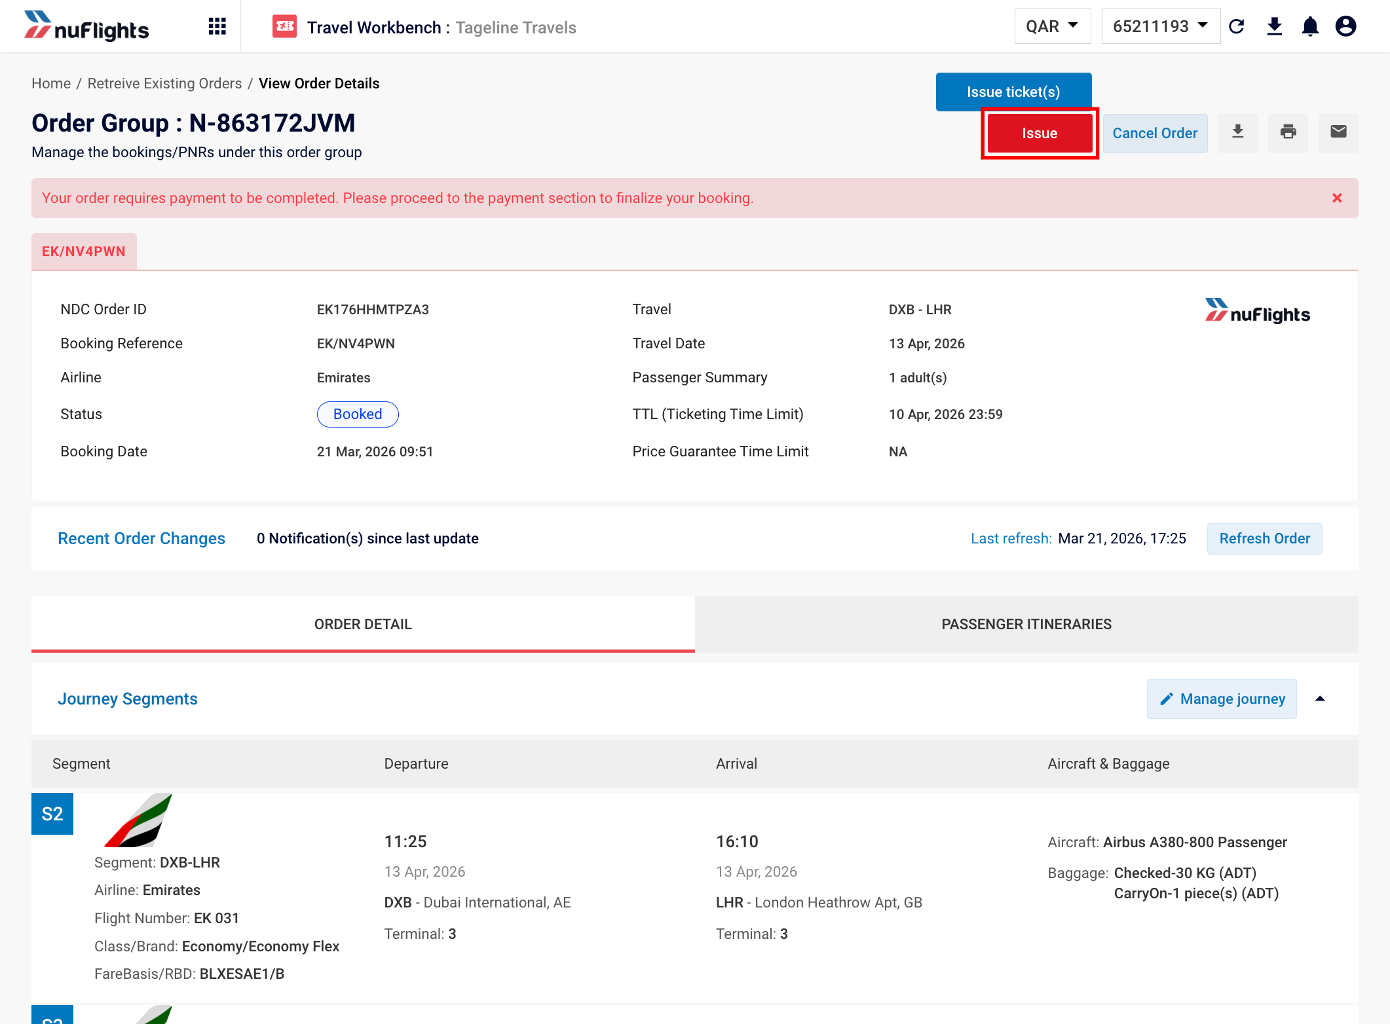Screen dimensions: 1390x1024
Task: Refresh the page with header reload icon
Action: pos(1237,26)
